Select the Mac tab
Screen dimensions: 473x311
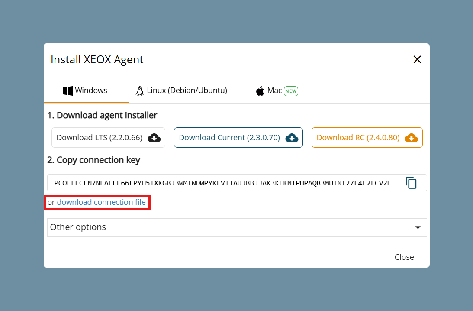277,91
